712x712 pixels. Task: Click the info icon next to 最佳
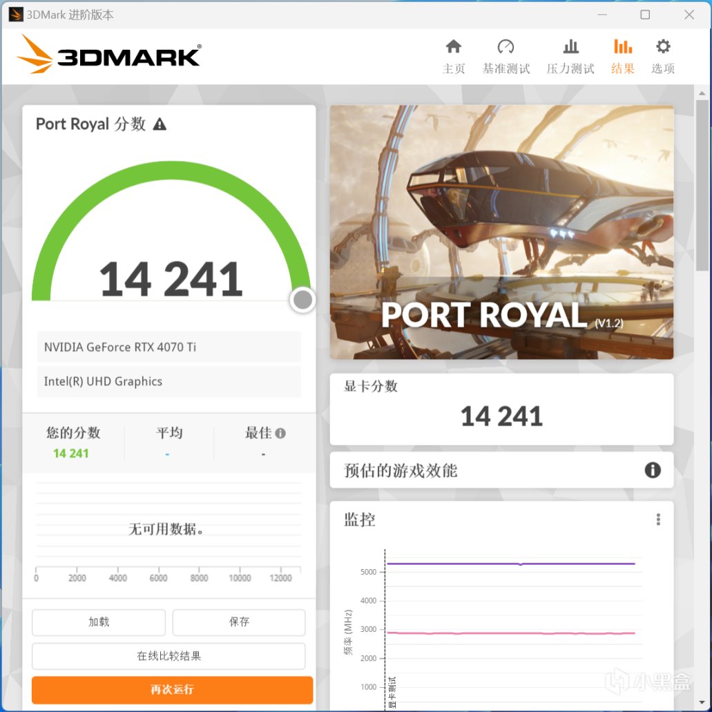pos(280,433)
